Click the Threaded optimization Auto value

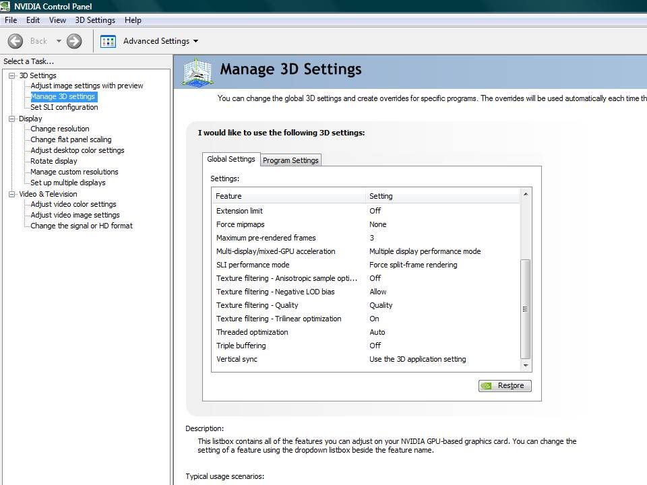point(377,332)
